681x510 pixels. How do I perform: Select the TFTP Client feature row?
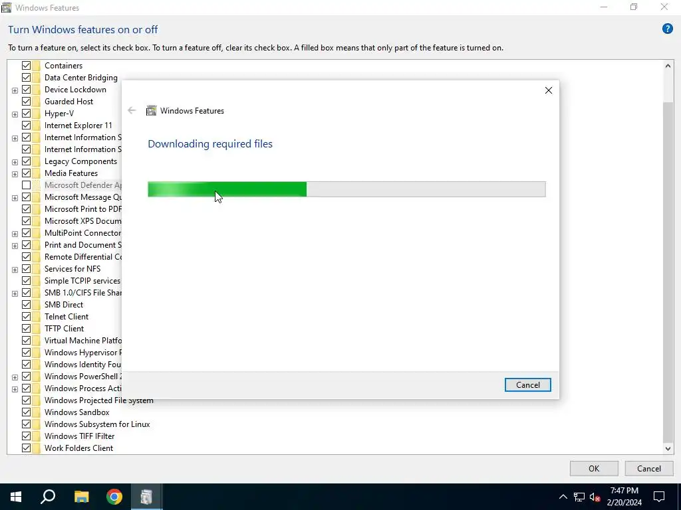pos(65,328)
